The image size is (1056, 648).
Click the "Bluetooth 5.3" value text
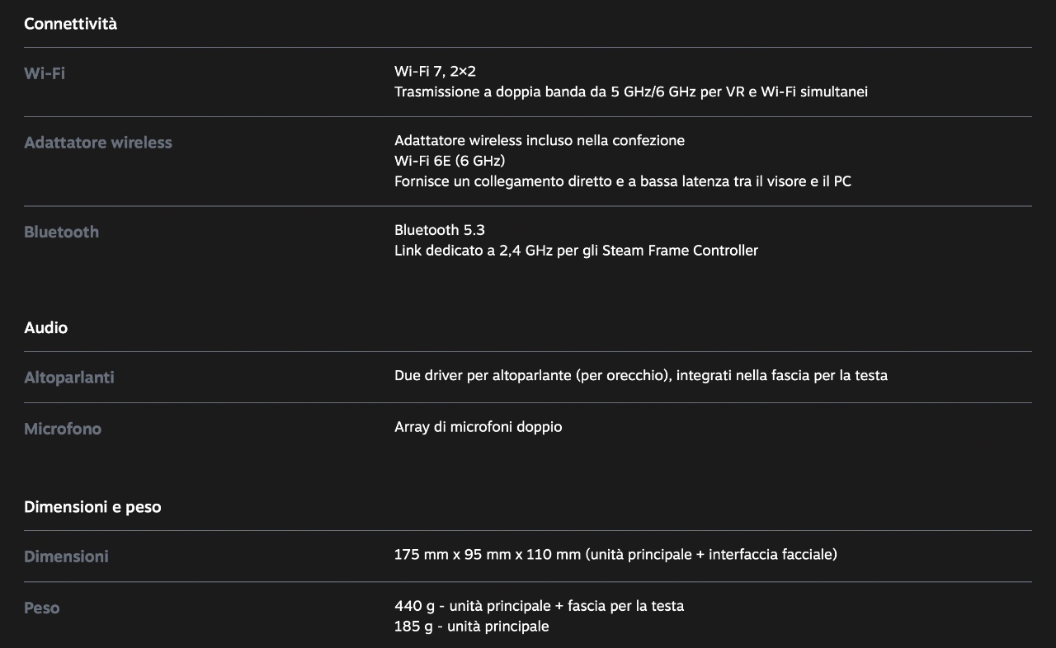pyautogui.click(x=439, y=229)
